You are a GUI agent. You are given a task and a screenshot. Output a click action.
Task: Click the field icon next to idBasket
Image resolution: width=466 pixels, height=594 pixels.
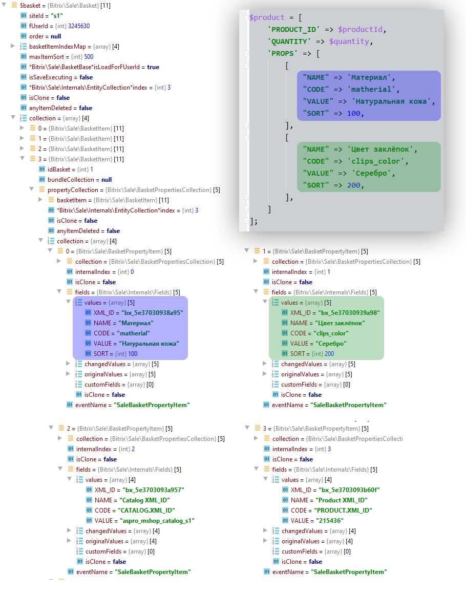42,169
